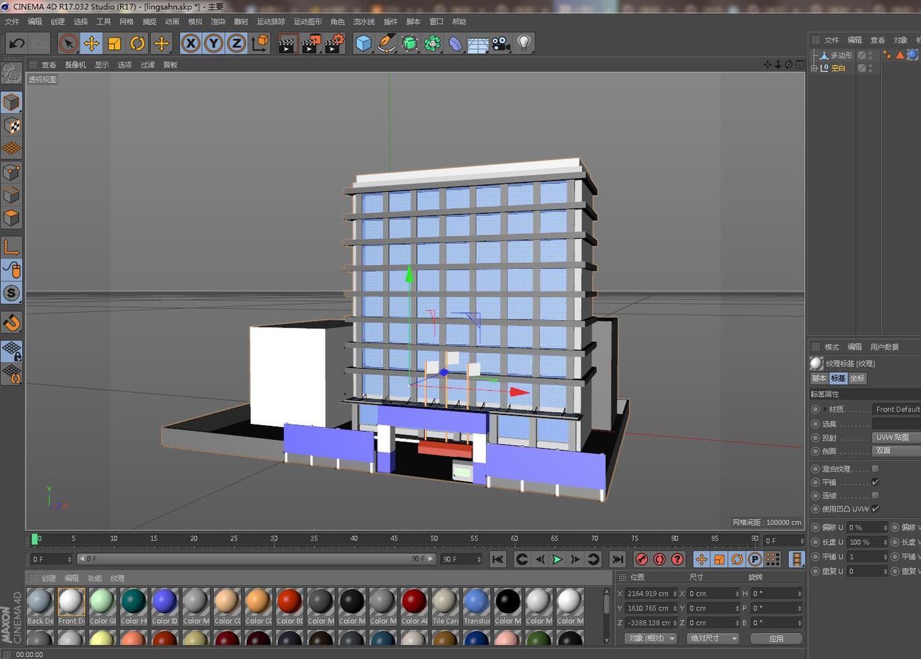Click the Undo arrow icon
The image size is (921, 659).
pyautogui.click(x=17, y=44)
